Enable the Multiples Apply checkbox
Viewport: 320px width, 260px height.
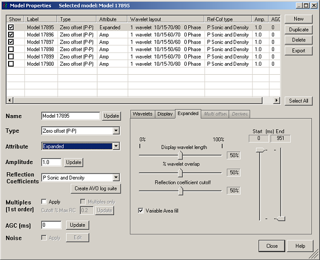tap(44, 201)
